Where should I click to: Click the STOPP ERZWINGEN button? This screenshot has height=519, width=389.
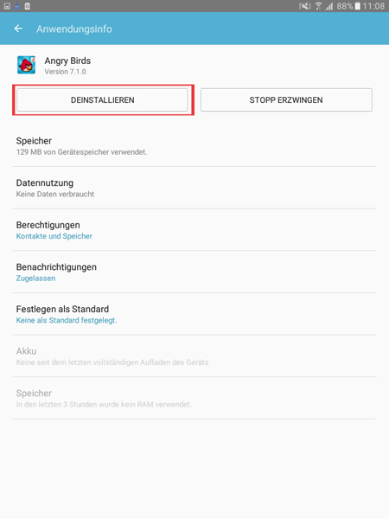(x=286, y=99)
